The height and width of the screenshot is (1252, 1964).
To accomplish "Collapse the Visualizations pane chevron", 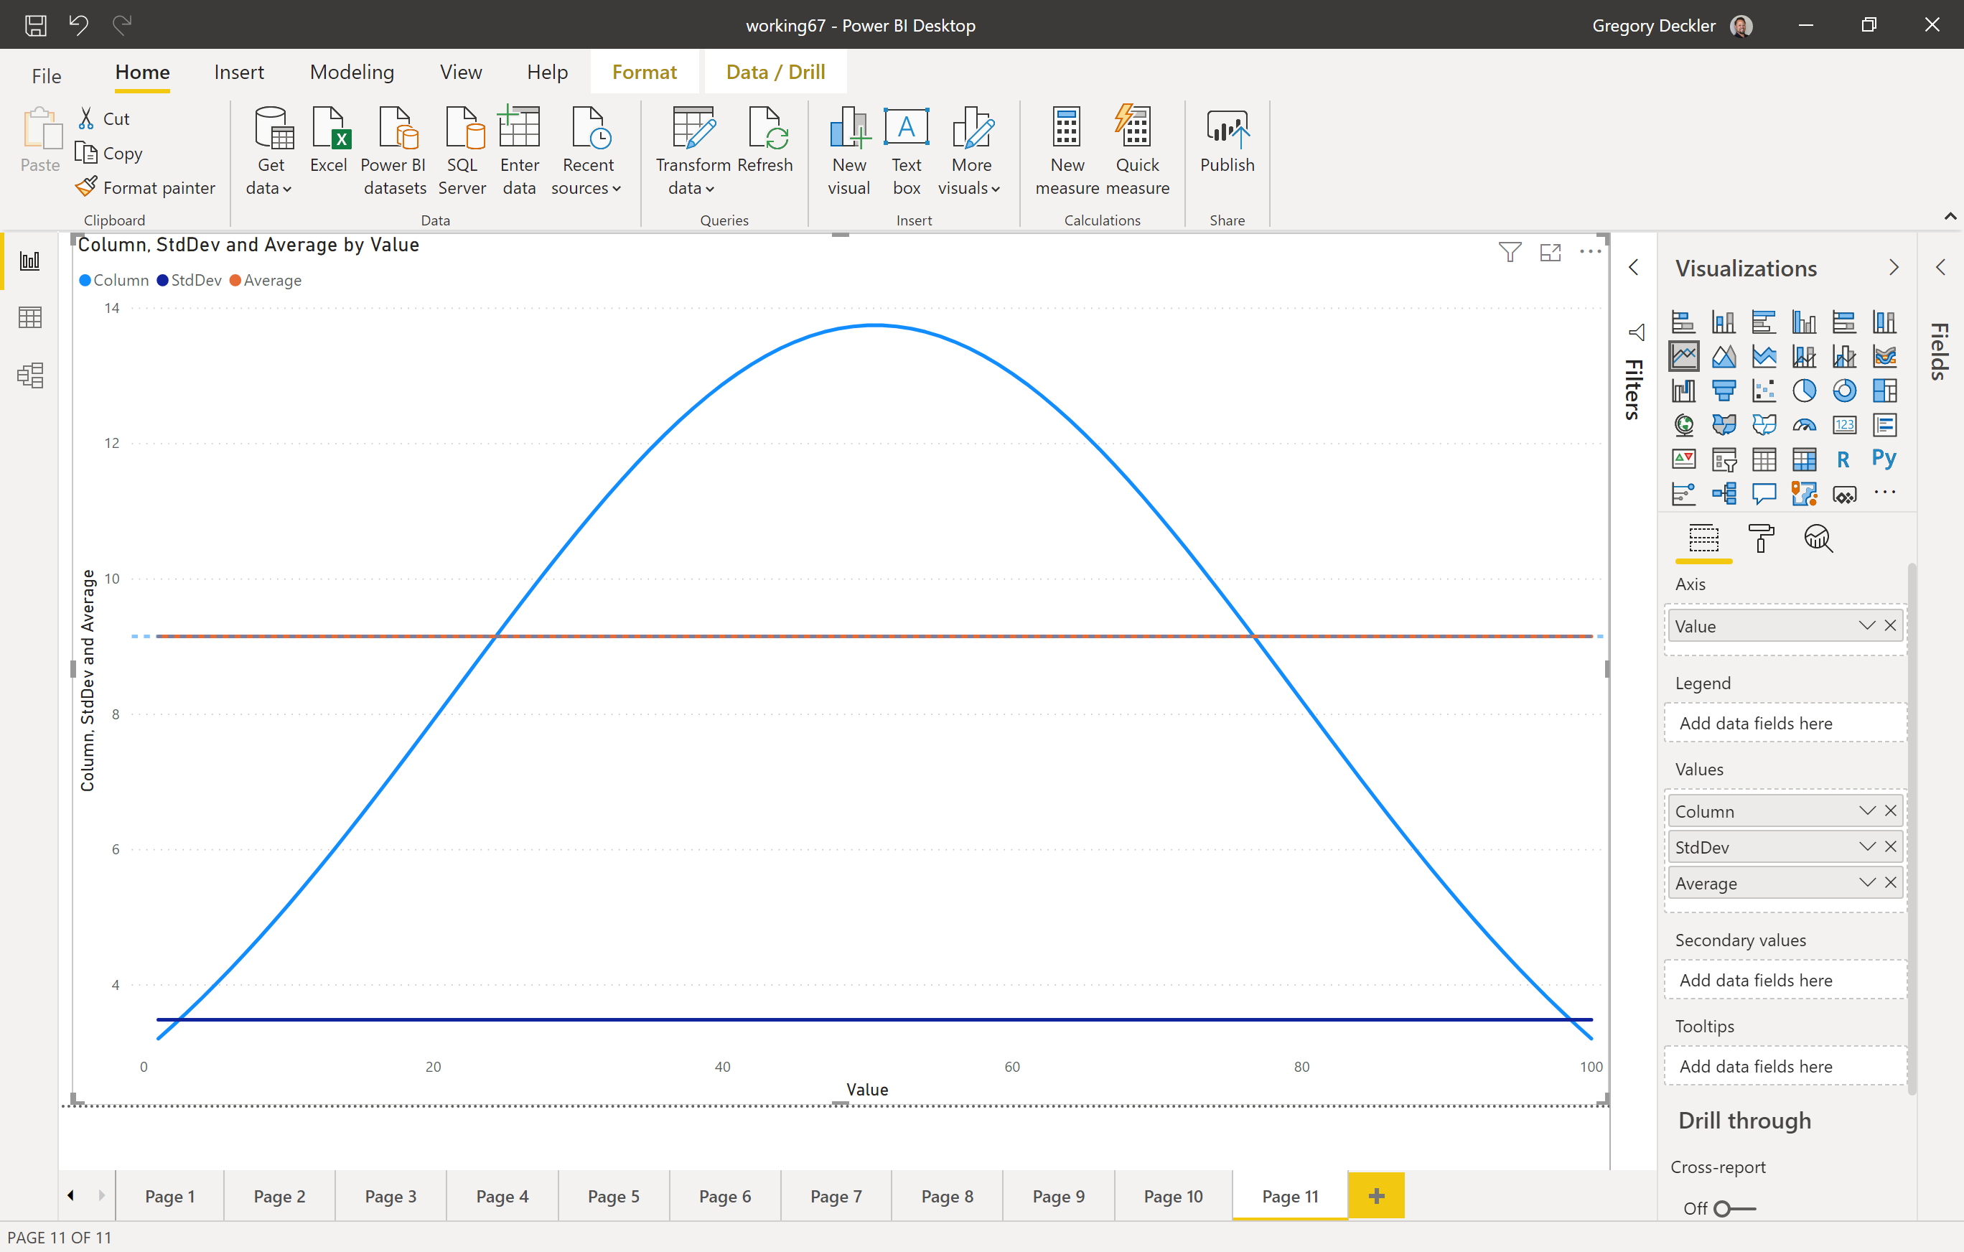I will pos(1893,268).
